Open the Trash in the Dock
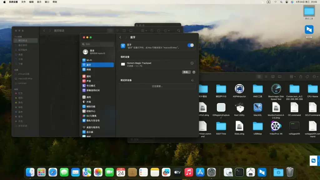 click(290, 172)
